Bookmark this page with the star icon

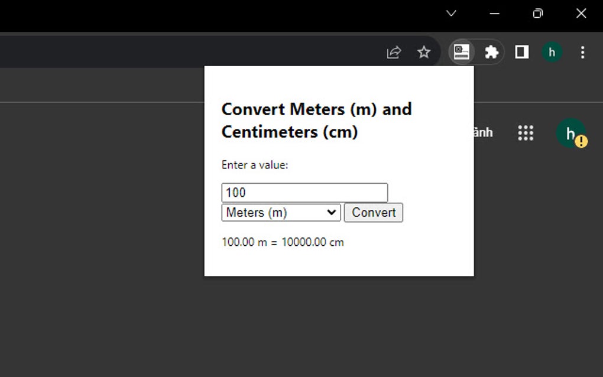coord(424,52)
